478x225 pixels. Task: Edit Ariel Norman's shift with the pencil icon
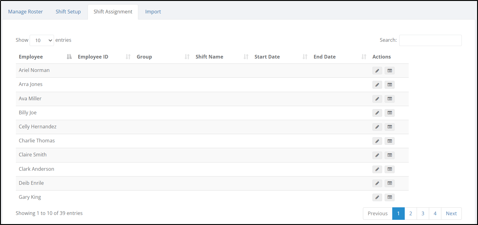pyautogui.click(x=377, y=71)
